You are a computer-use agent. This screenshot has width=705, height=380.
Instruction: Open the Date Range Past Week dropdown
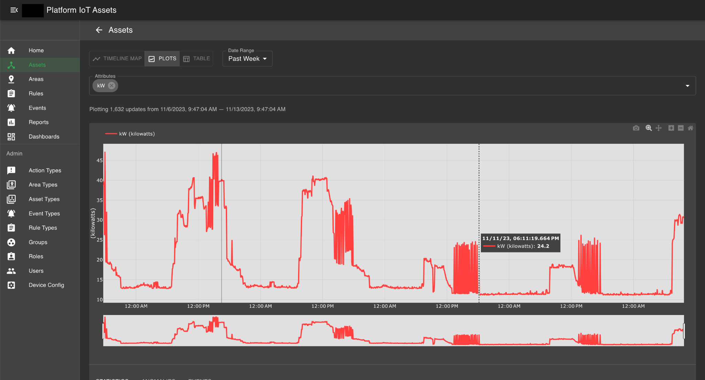(x=247, y=59)
